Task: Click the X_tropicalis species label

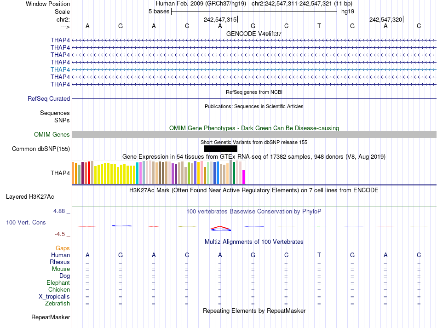Action: [54, 297]
